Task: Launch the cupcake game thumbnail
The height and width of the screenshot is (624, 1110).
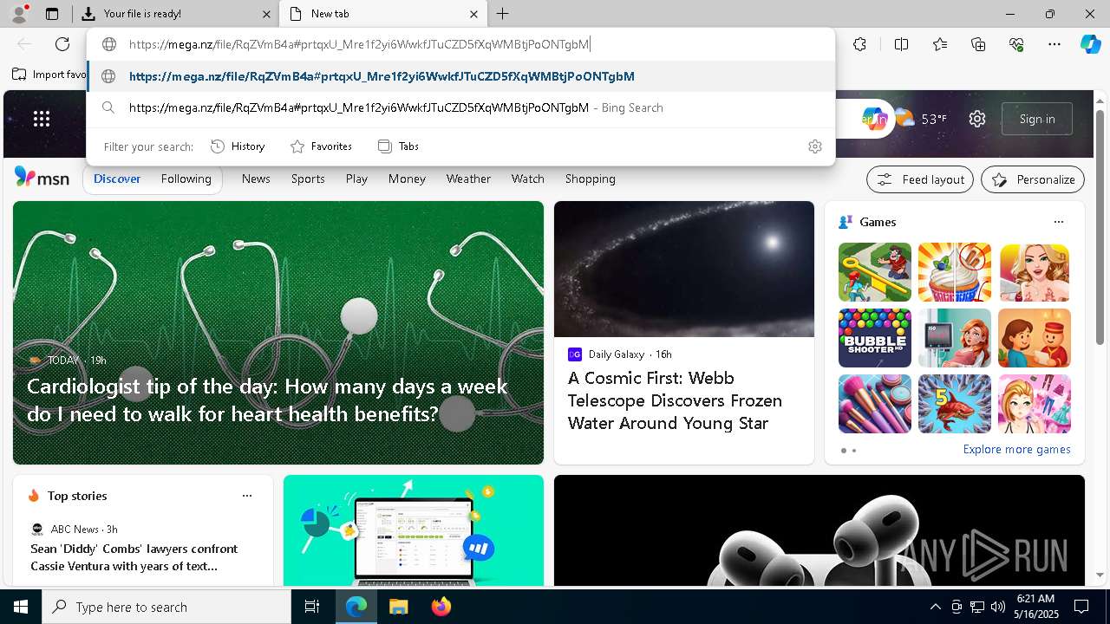Action: (954, 272)
